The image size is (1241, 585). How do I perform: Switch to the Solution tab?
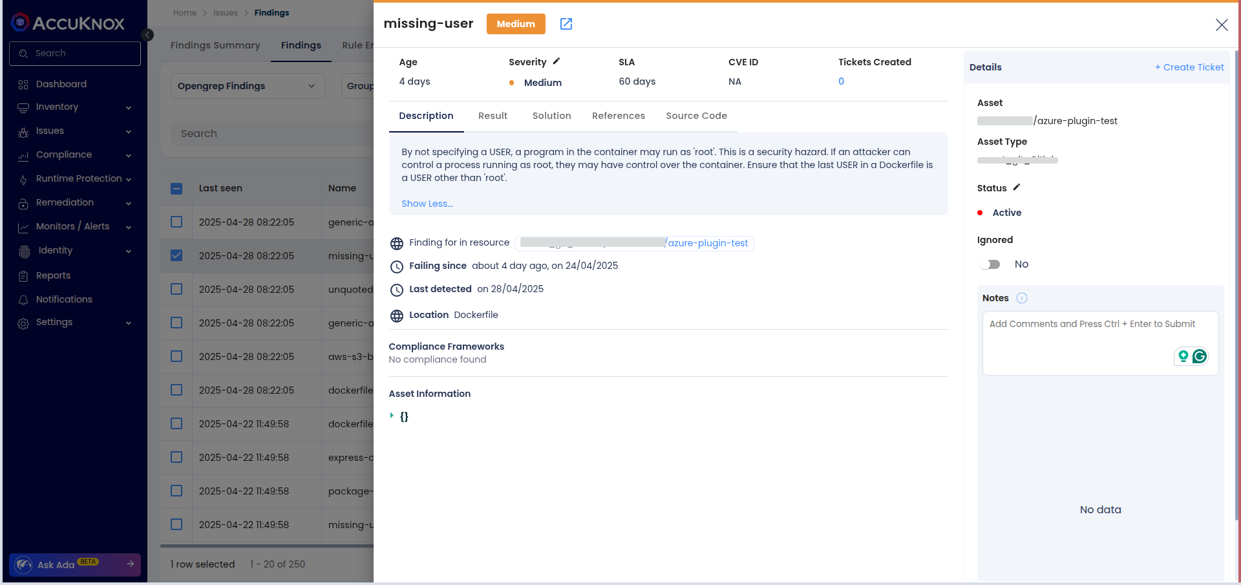(551, 116)
